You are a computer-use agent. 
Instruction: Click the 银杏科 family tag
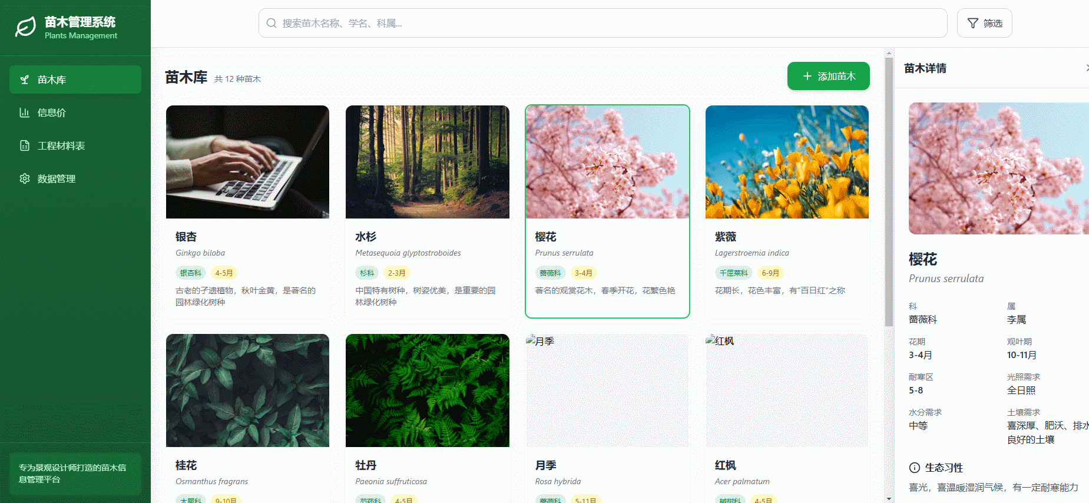point(191,273)
